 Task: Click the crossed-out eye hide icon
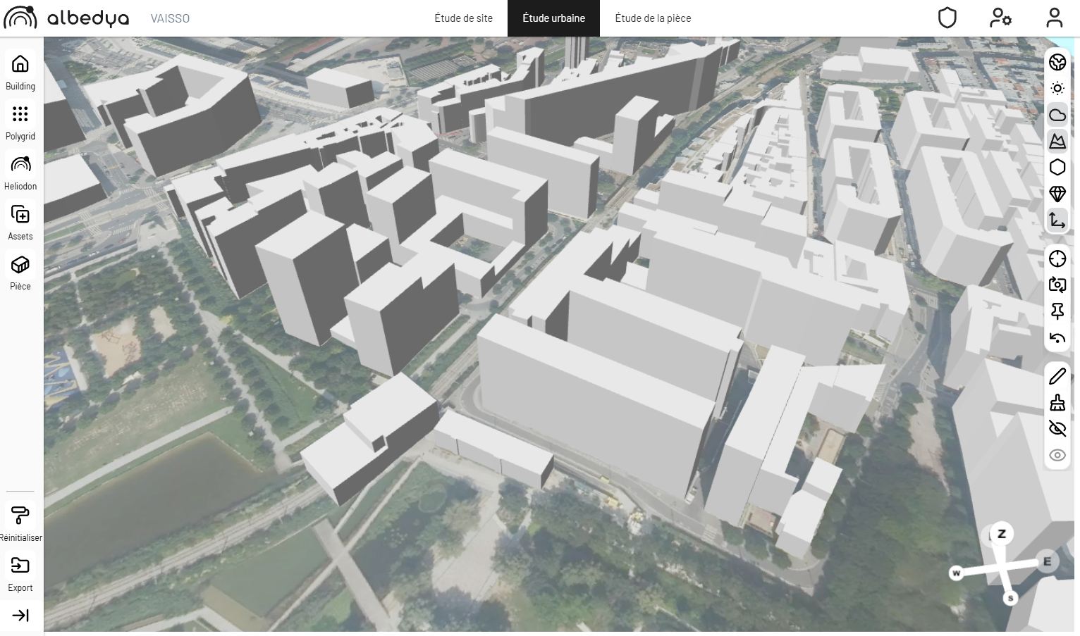pos(1057,428)
